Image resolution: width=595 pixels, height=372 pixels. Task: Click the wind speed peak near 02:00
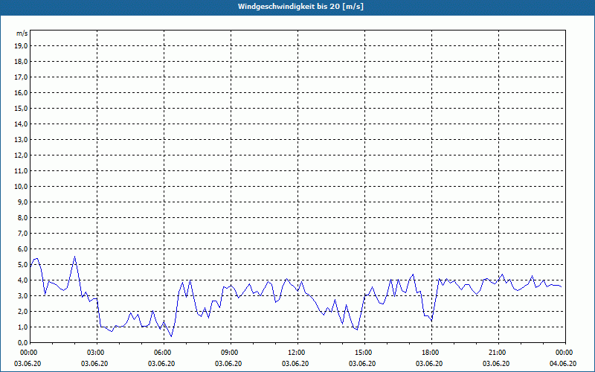pyautogui.click(x=75, y=257)
